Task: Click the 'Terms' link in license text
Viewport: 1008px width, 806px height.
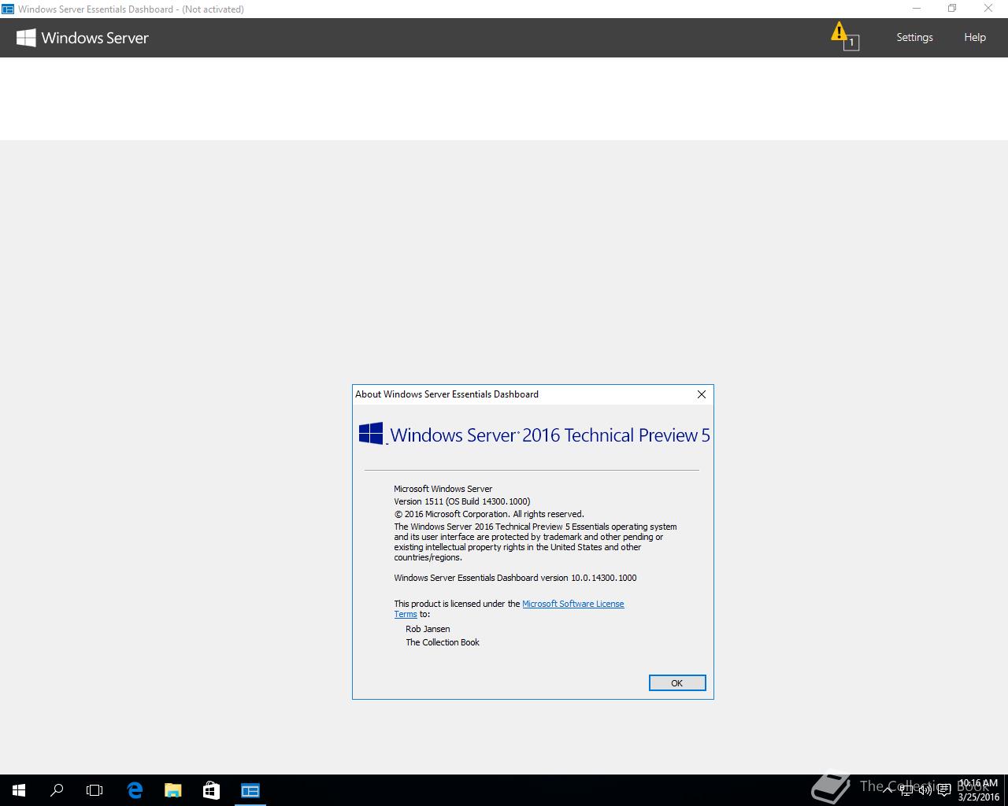Action: coord(406,615)
